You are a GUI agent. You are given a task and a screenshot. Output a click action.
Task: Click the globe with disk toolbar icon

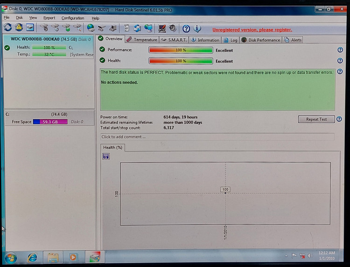[91, 28]
